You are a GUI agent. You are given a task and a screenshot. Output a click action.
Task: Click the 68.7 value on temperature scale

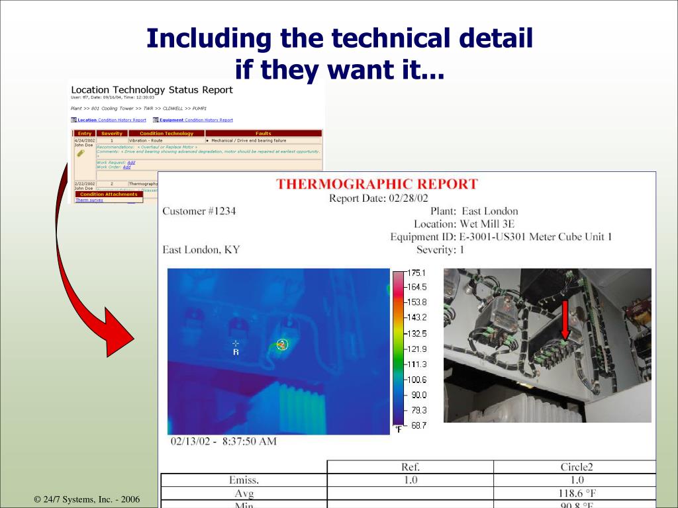click(418, 425)
